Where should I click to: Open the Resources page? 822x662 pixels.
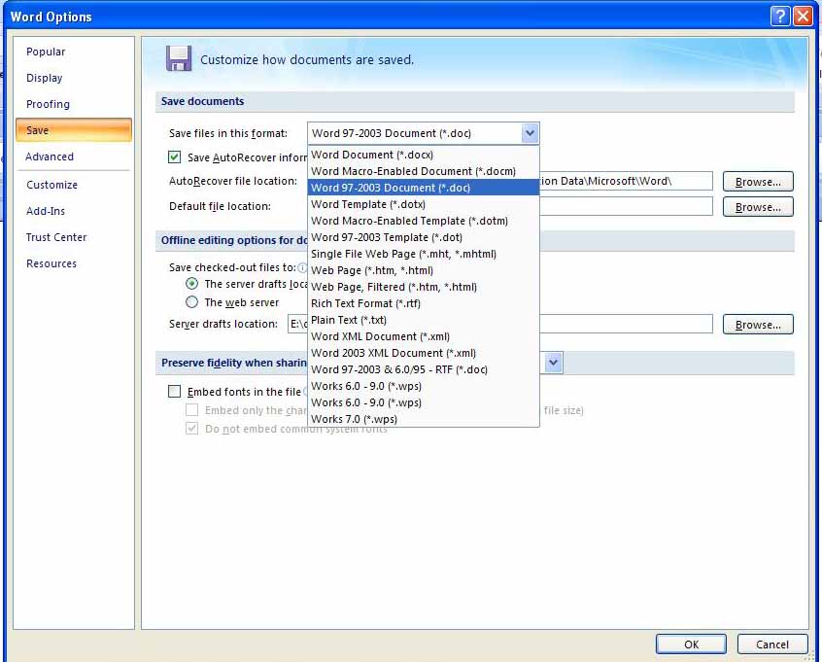click(x=51, y=263)
